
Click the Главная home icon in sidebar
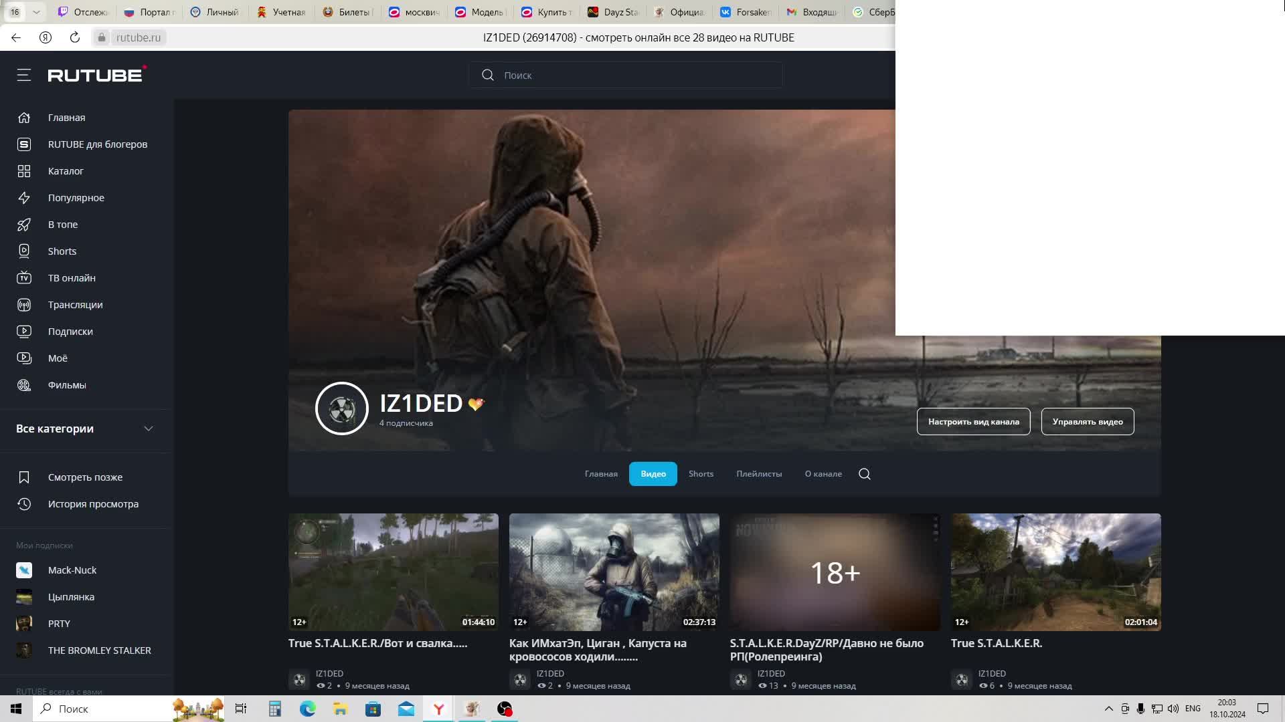(x=24, y=118)
